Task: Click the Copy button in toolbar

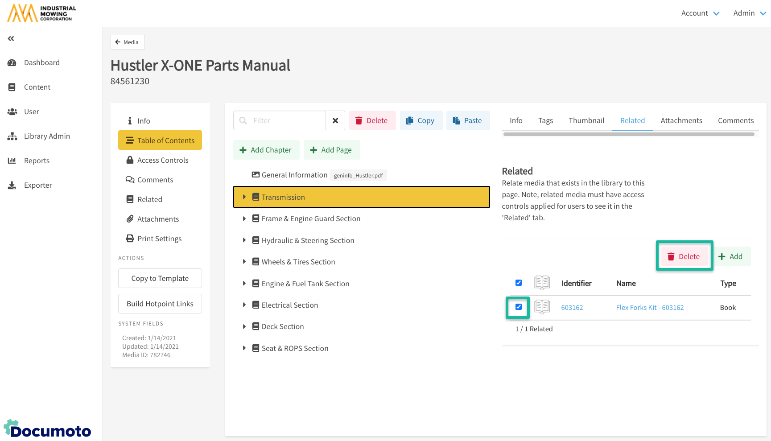Action: pyautogui.click(x=421, y=120)
